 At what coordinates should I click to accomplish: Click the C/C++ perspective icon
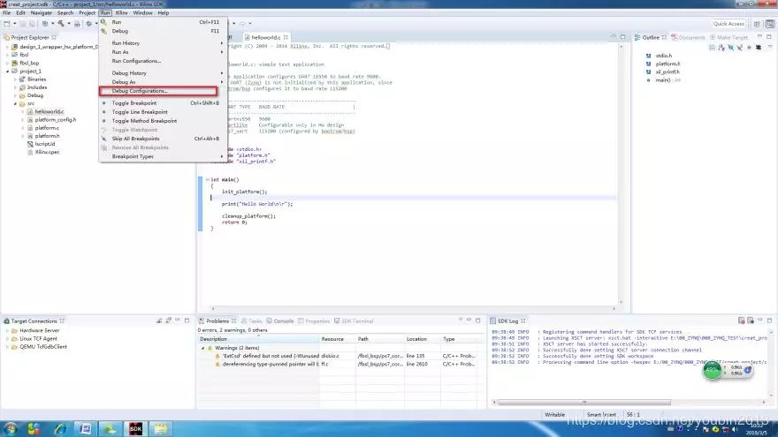click(x=768, y=24)
